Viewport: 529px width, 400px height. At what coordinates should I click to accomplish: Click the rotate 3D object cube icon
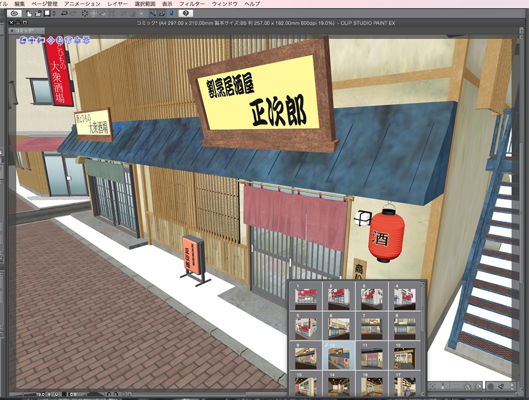[x=69, y=40]
